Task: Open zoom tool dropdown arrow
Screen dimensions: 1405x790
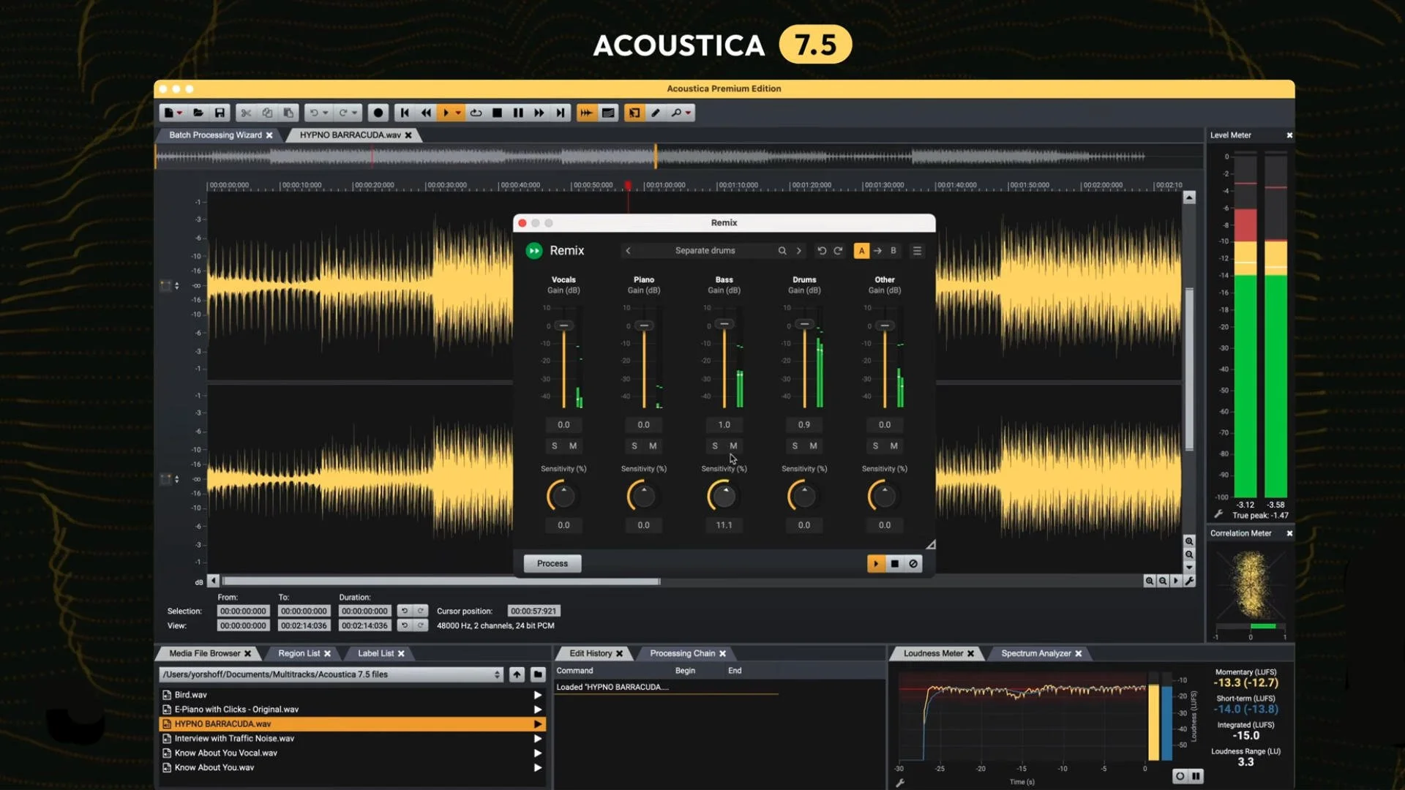Action: [689, 113]
